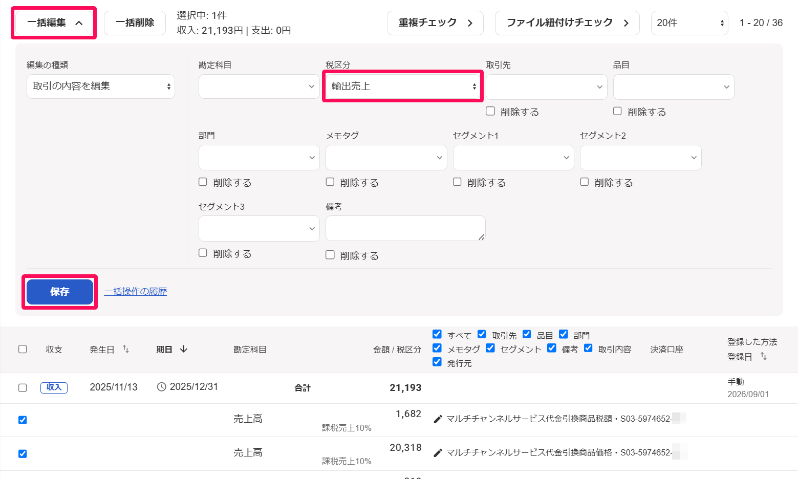Open ファイル紐付けチェック

tap(567, 23)
